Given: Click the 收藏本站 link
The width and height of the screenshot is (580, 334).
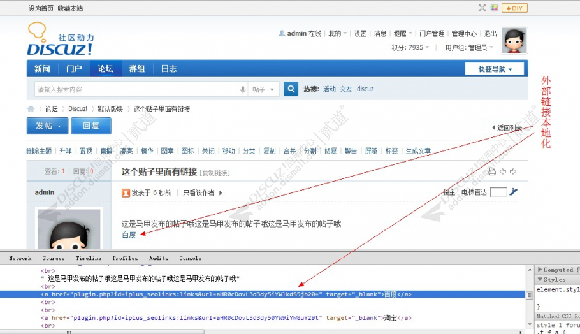Looking at the screenshot, I should coord(70,8).
